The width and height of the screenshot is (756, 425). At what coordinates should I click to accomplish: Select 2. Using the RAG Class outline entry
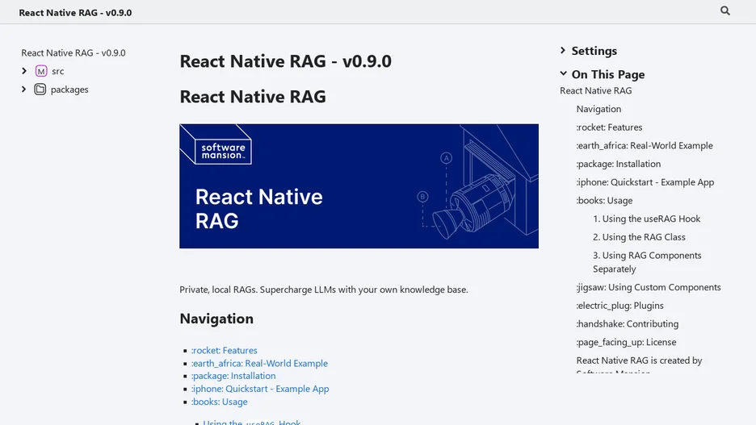639,237
